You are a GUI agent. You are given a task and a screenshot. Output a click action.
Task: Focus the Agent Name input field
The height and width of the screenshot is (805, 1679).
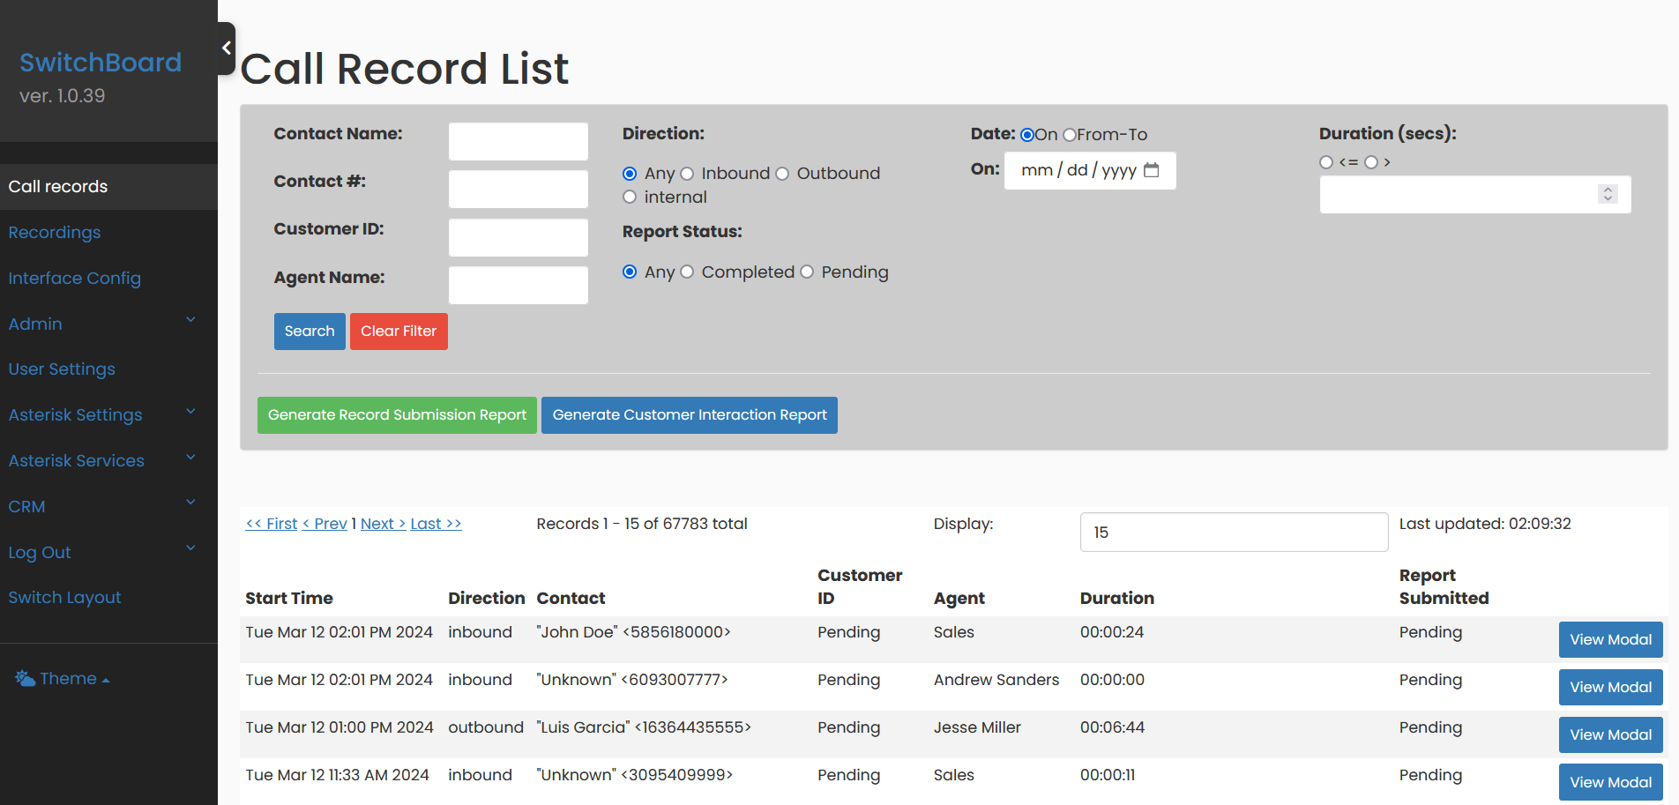[519, 286]
